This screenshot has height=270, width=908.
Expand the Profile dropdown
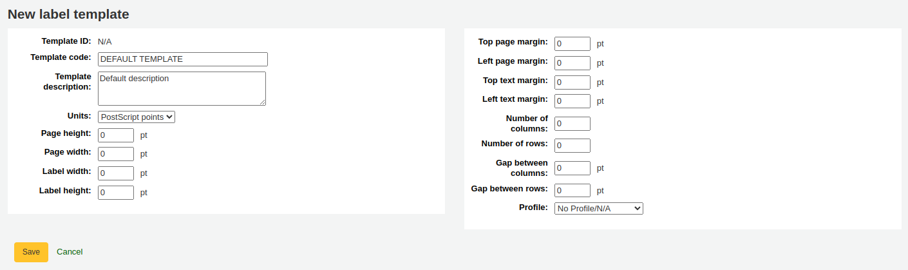(x=598, y=208)
